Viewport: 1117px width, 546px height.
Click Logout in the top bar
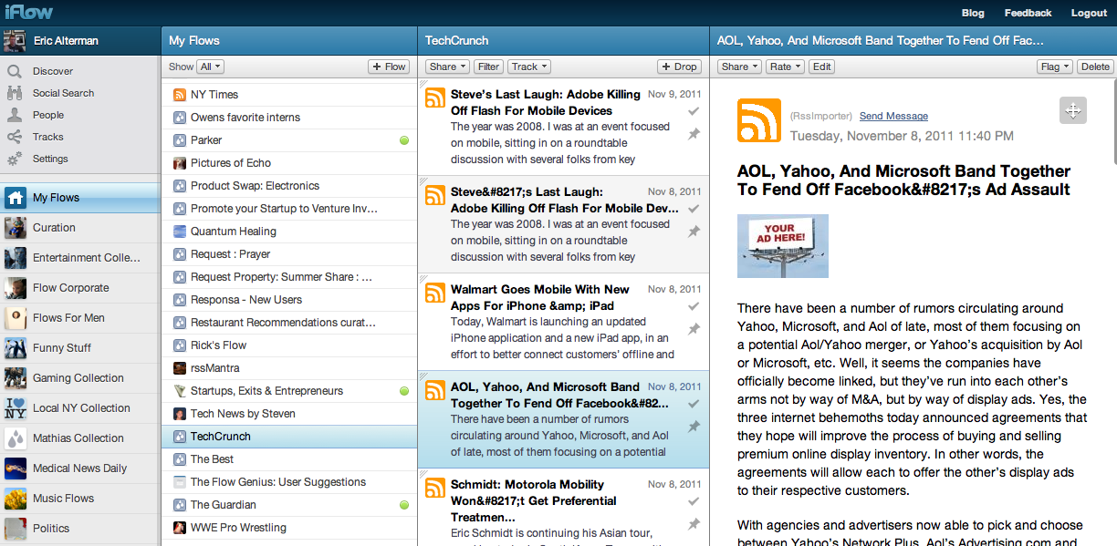[x=1089, y=13]
